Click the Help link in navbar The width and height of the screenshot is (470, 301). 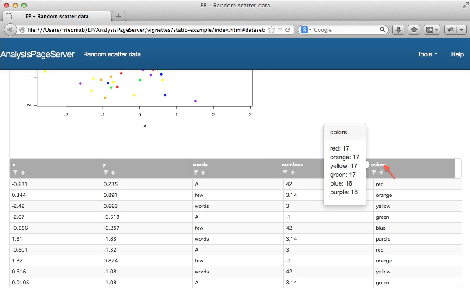click(x=457, y=54)
